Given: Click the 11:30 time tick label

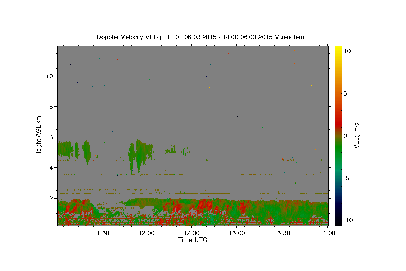Looking at the screenshot, I should click(101, 233).
